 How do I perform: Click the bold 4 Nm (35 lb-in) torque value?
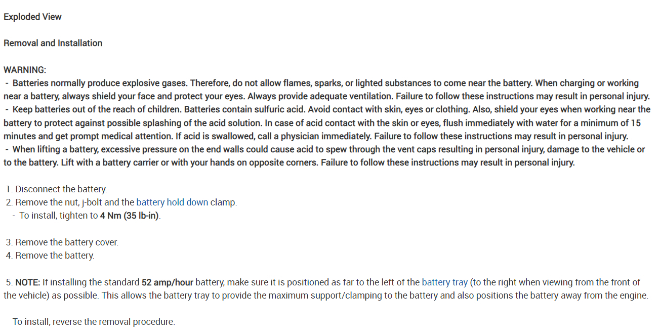pos(130,216)
